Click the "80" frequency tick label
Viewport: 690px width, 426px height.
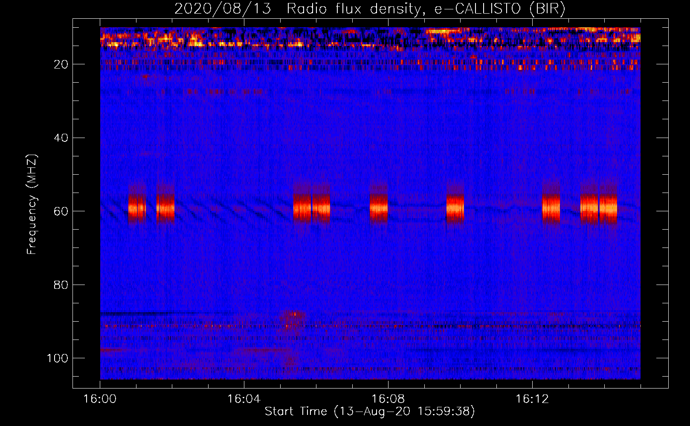point(61,285)
